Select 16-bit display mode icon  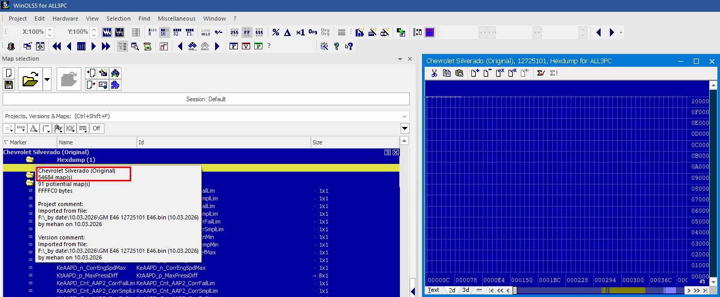click(x=164, y=32)
